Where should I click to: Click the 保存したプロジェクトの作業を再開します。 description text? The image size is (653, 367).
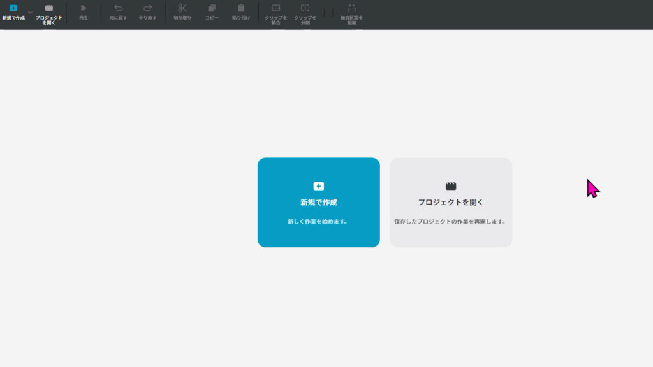click(x=451, y=222)
